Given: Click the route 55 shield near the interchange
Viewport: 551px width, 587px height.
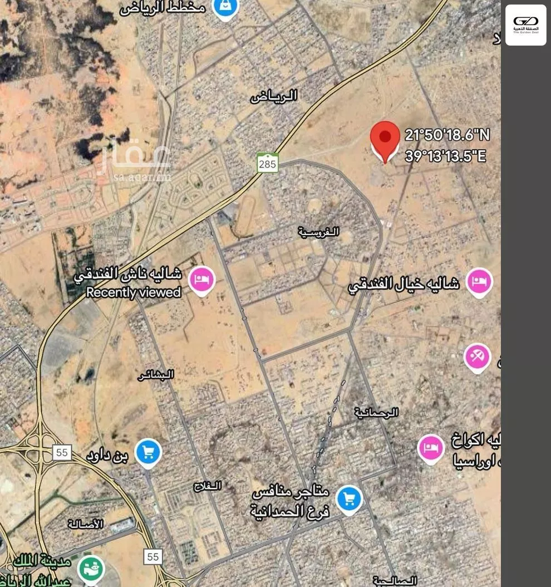Looking at the screenshot, I should point(62,452).
